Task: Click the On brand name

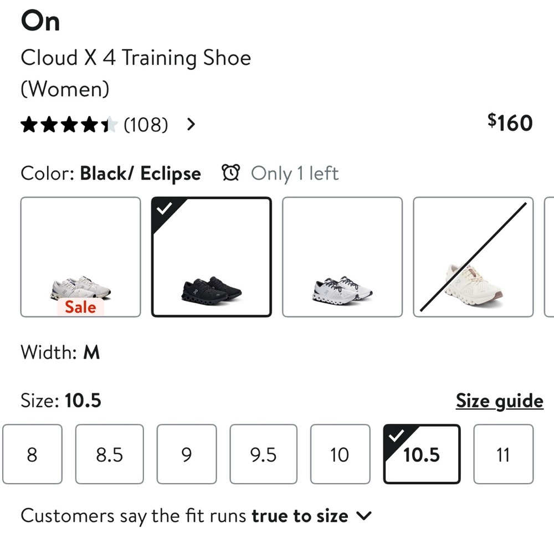Action: 40,21
